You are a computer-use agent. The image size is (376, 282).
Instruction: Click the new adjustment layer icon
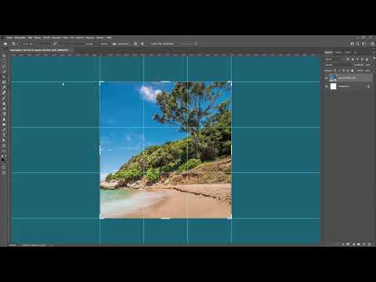click(353, 244)
